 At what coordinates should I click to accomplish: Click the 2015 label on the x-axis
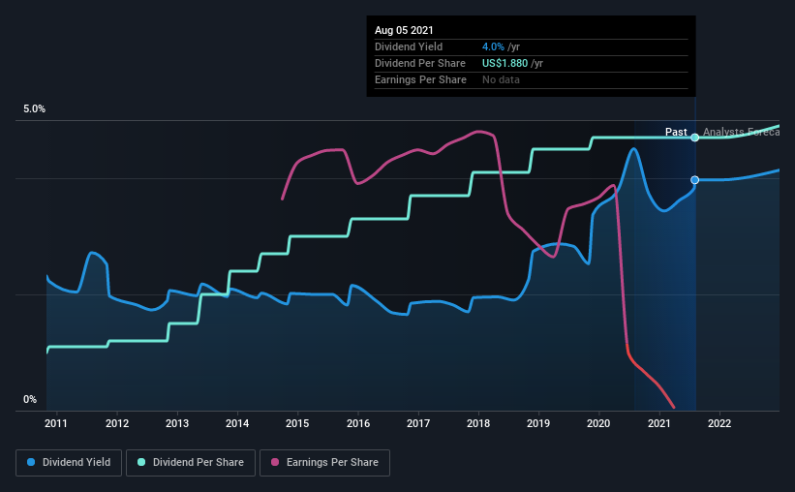[297, 423]
